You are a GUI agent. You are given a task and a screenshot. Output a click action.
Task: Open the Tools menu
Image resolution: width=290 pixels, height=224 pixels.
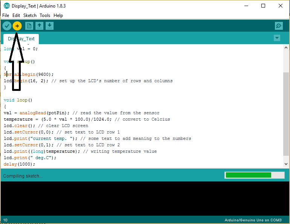coord(45,15)
